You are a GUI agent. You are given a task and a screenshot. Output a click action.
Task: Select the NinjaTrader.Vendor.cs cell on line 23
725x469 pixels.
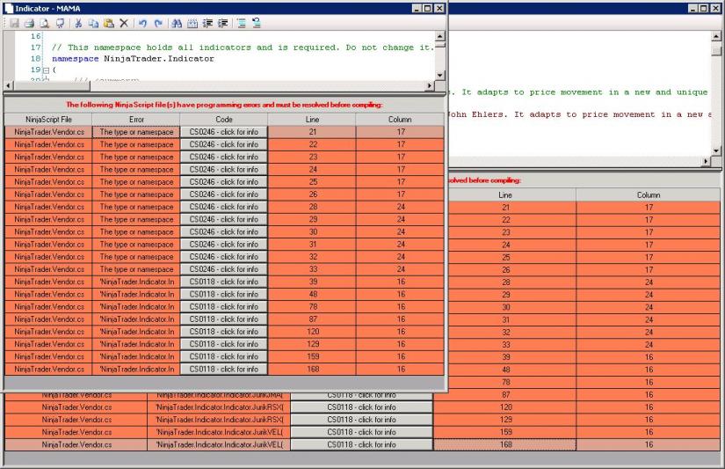(x=48, y=157)
